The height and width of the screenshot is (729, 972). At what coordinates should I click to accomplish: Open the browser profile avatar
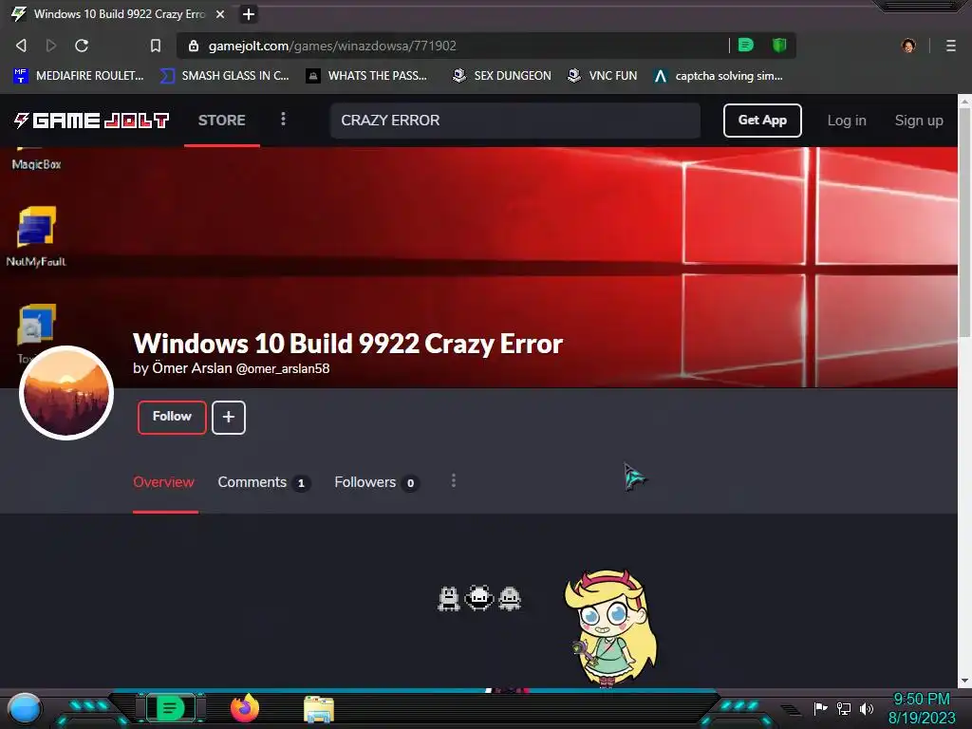908,46
